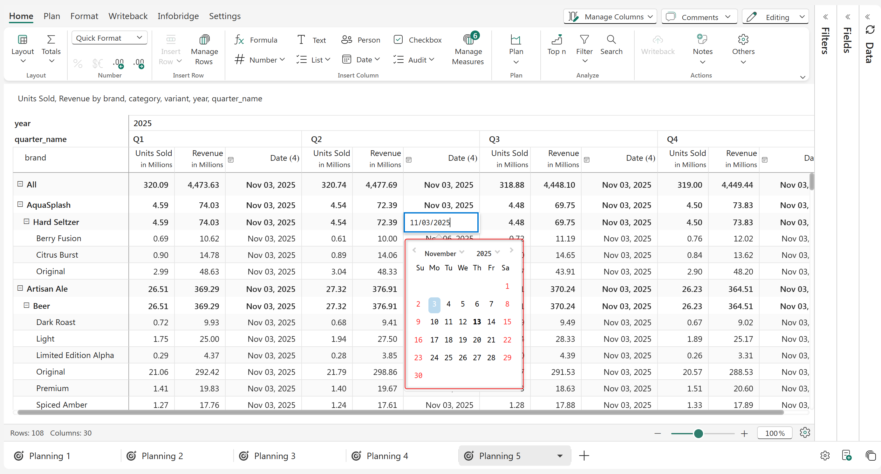The image size is (881, 474).
Task: Go to next month in calendar
Action: (x=511, y=250)
